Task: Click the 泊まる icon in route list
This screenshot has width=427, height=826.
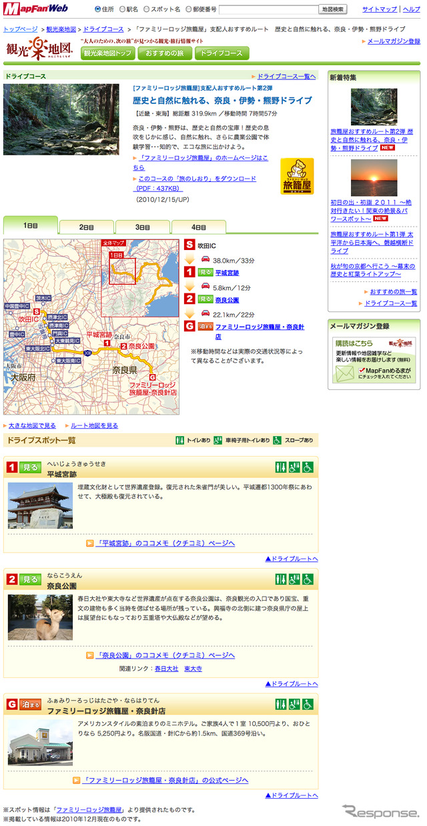Action: pyautogui.click(x=205, y=327)
